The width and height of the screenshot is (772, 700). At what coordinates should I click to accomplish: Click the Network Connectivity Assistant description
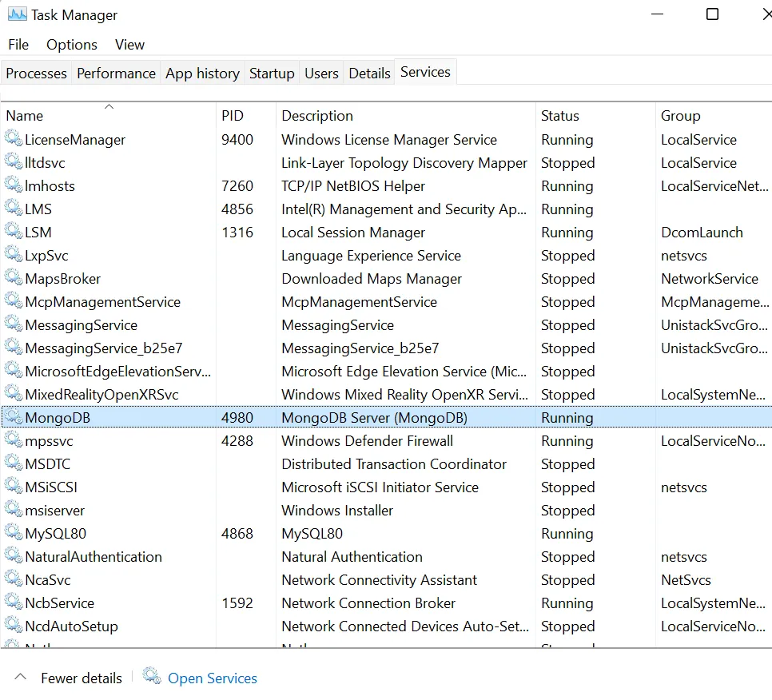pos(379,580)
